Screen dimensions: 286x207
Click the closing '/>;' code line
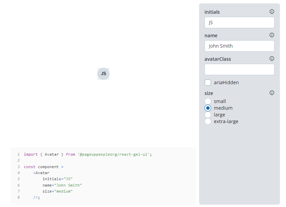click(36, 197)
